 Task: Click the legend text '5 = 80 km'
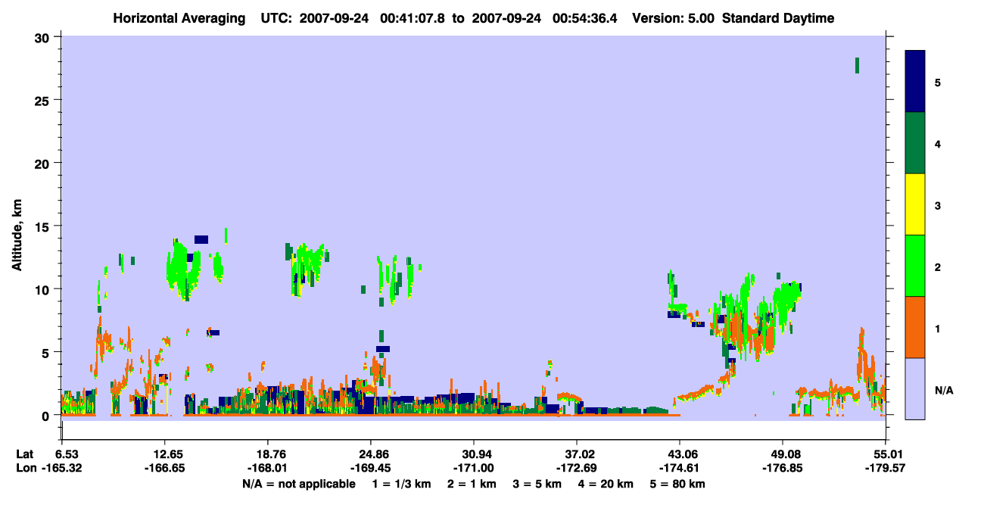678,484
